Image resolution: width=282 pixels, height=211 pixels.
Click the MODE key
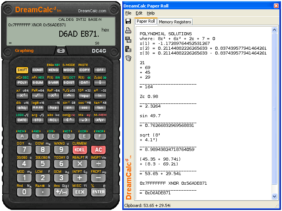point(69,70)
